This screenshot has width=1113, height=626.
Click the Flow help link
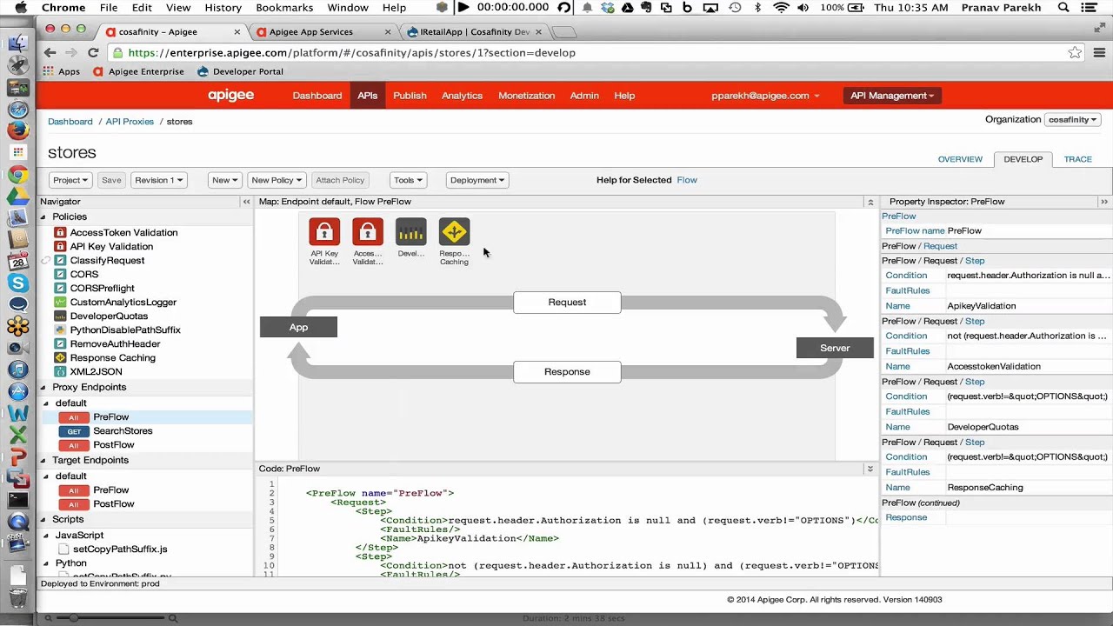pos(687,180)
